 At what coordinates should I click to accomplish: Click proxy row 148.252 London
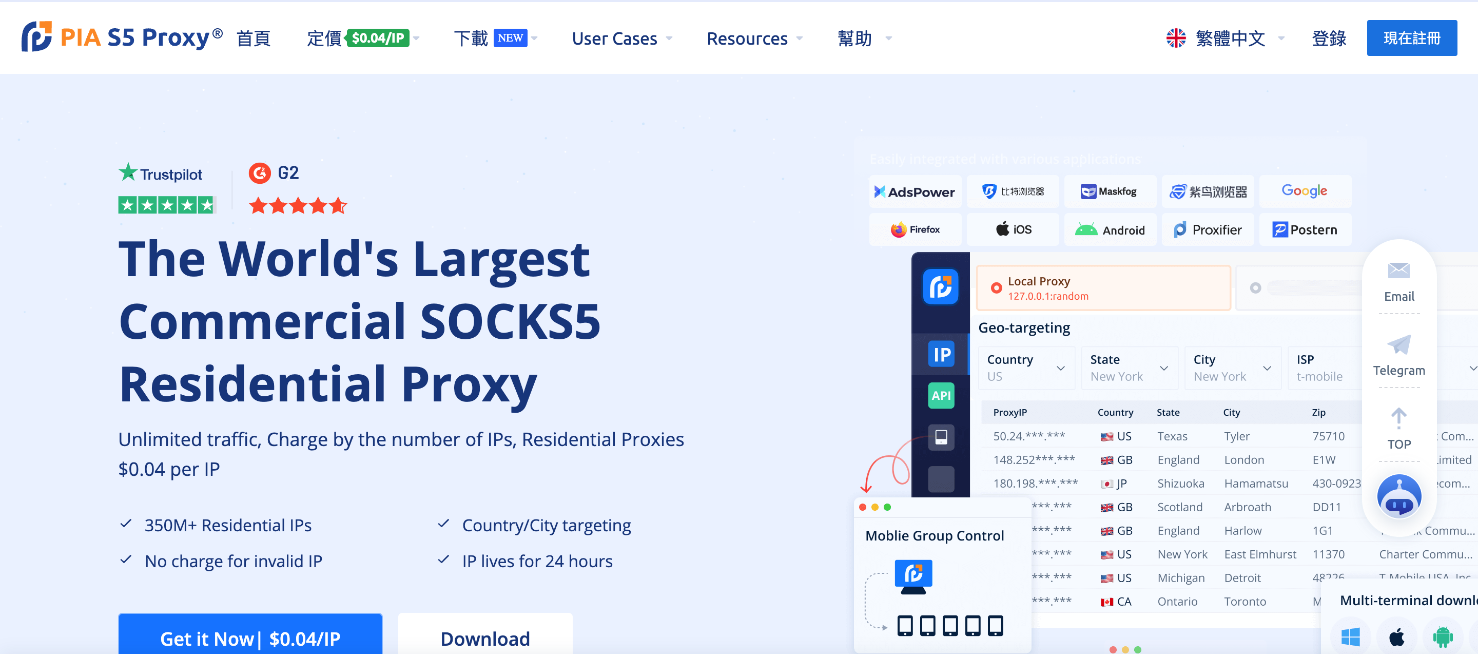pos(1171,460)
